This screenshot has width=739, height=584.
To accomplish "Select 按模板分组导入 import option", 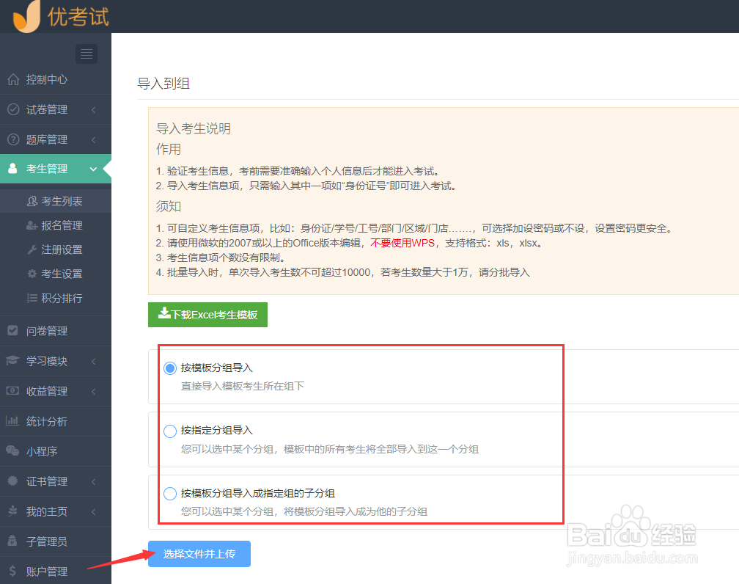I will pyautogui.click(x=169, y=369).
